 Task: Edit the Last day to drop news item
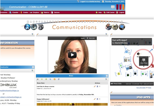(x=95, y=86)
